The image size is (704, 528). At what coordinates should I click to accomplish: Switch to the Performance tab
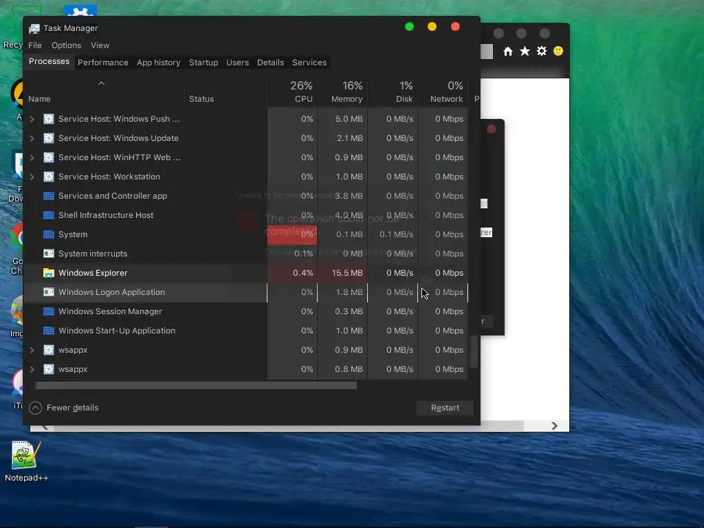point(103,63)
